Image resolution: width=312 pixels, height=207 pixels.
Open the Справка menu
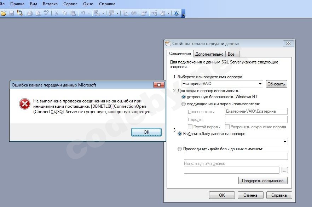(107, 4)
